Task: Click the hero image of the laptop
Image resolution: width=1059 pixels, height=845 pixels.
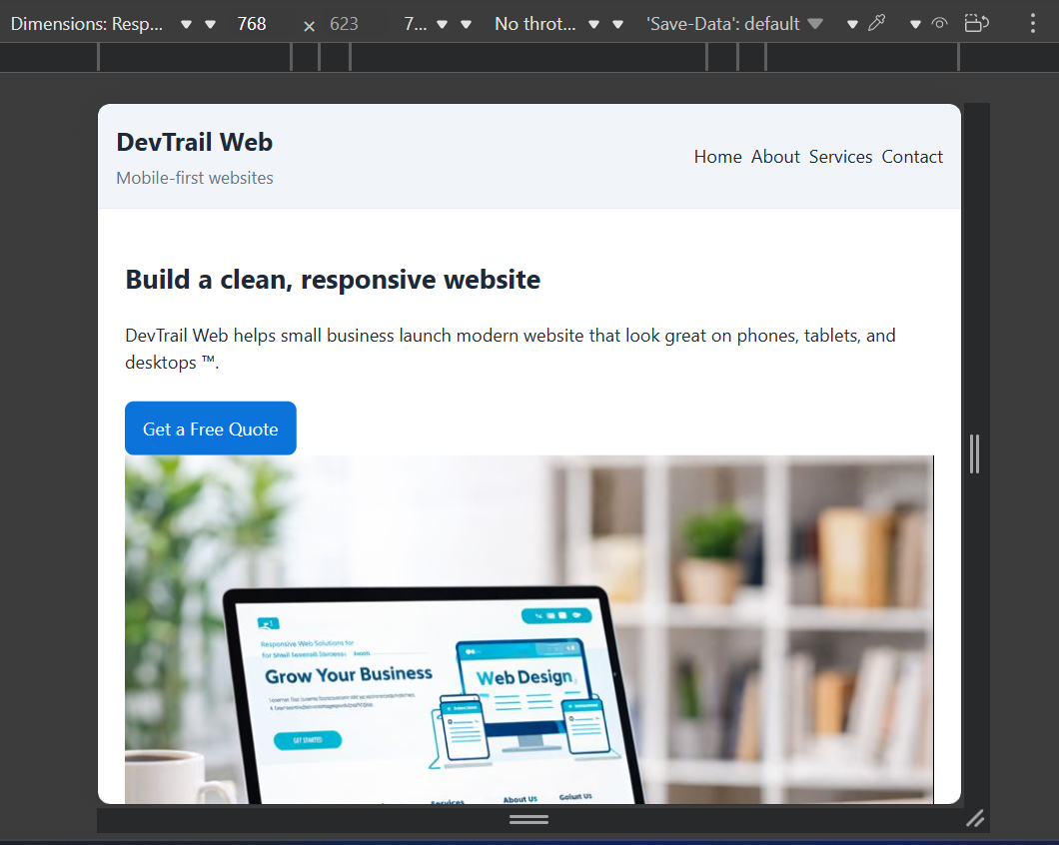Action: click(x=529, y=629)
